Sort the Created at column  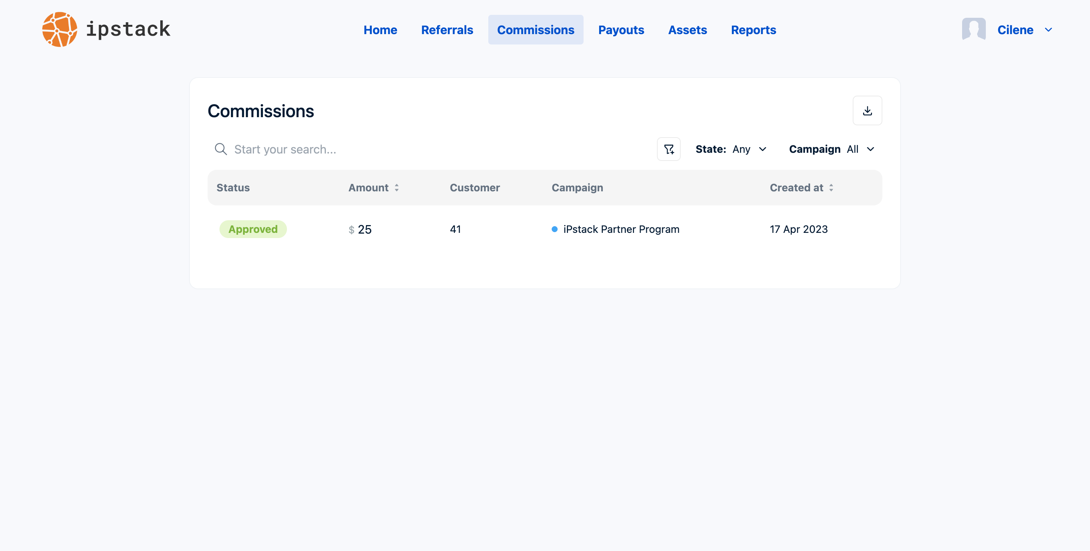(x=832, y=188)
